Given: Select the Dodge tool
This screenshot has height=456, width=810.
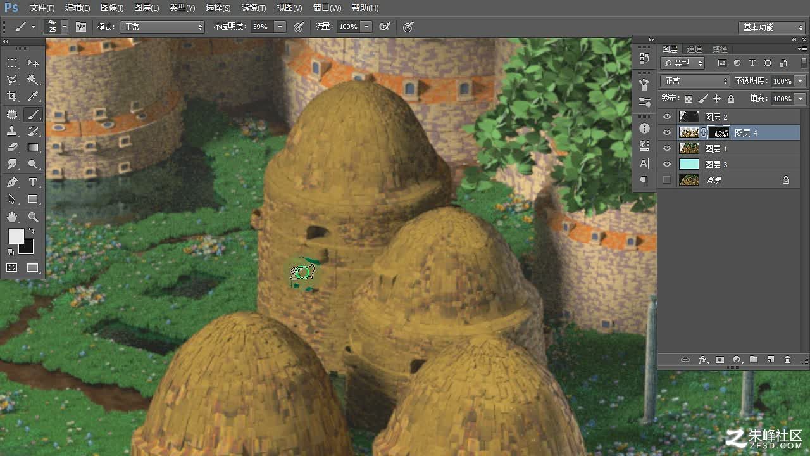Looking at the screenshot, I should click(x=33, y=164).
